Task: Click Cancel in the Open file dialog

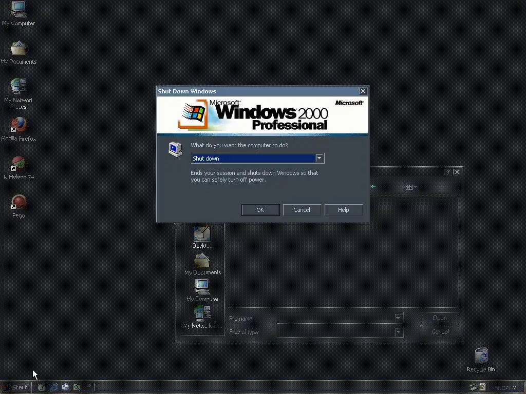Action: click(440, 331)
